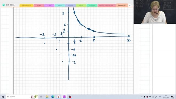Click the red round tray icon

coord(147,97)
